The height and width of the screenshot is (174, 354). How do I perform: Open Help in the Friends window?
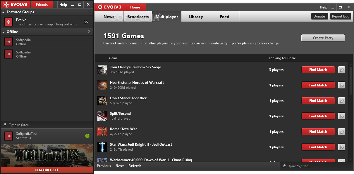[x=63, y=4]
